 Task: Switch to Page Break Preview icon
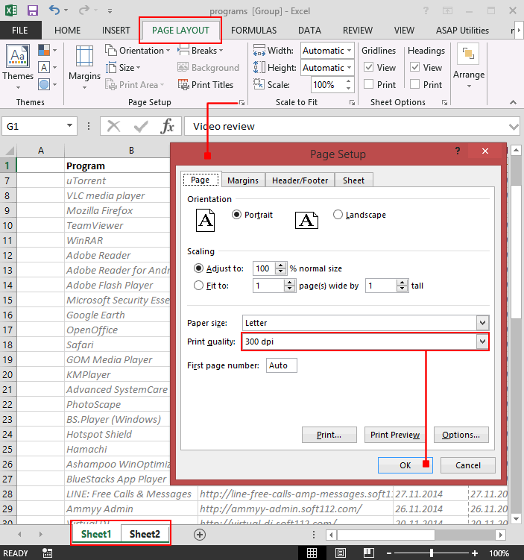tap(369, 553)
